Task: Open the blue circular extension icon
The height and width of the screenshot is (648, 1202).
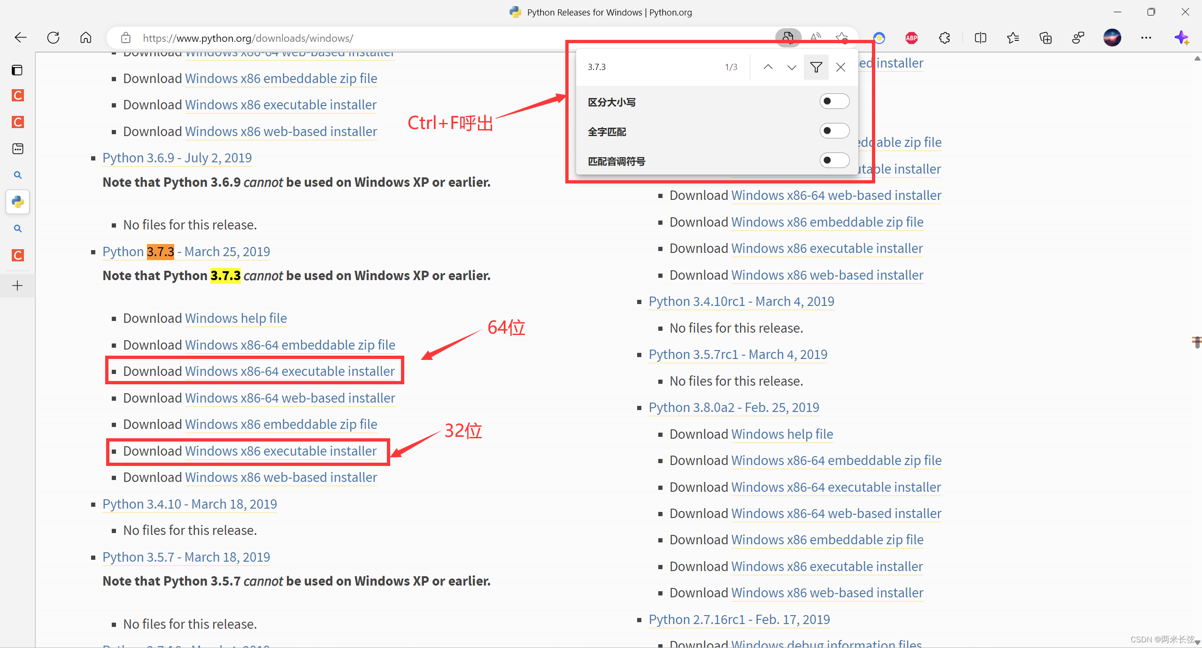Action: [x=879, y=38]
